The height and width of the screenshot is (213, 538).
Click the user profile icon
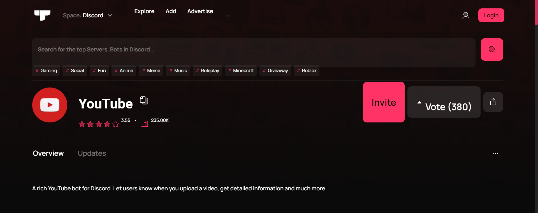click(466, 15)
